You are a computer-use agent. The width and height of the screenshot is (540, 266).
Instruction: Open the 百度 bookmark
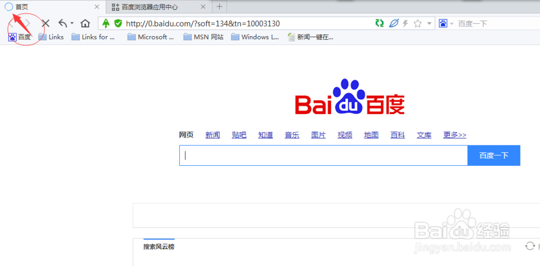point(19,37)
